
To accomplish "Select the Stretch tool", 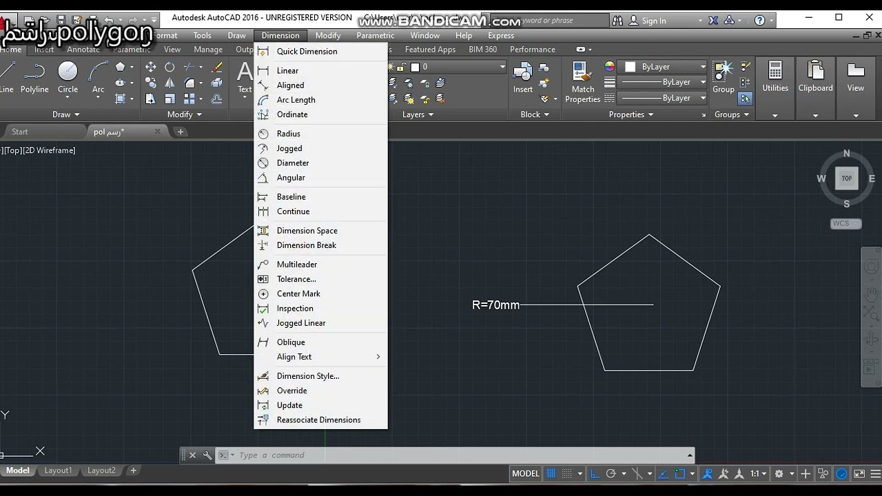I will pos(150,99).
